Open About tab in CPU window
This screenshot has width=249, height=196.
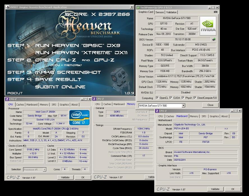click(x=75, y=105)
